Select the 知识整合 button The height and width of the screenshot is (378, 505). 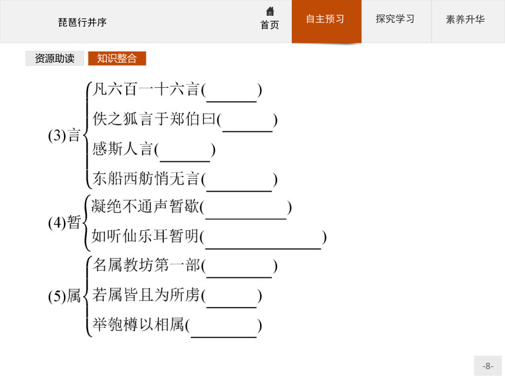click(117, 59)
